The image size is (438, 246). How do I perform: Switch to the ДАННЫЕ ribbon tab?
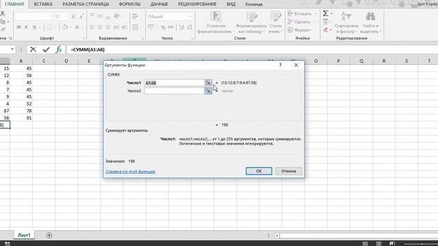[x=159, y=4]
